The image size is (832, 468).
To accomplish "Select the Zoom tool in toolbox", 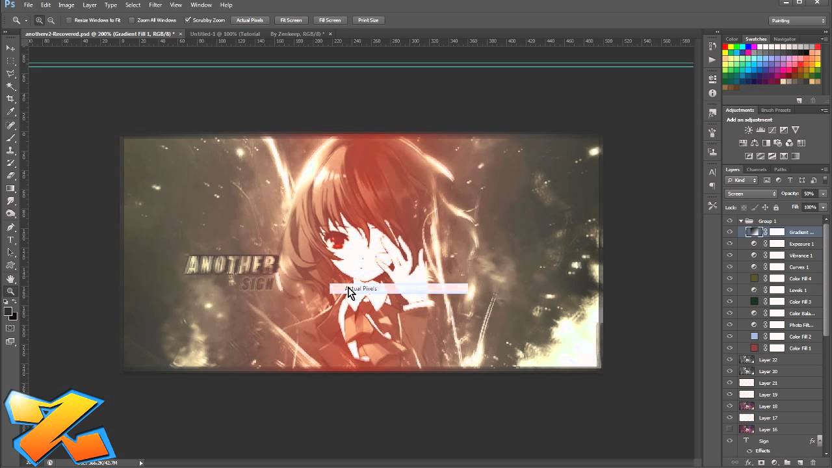I will pyautogui.click(x=10, y=291).
